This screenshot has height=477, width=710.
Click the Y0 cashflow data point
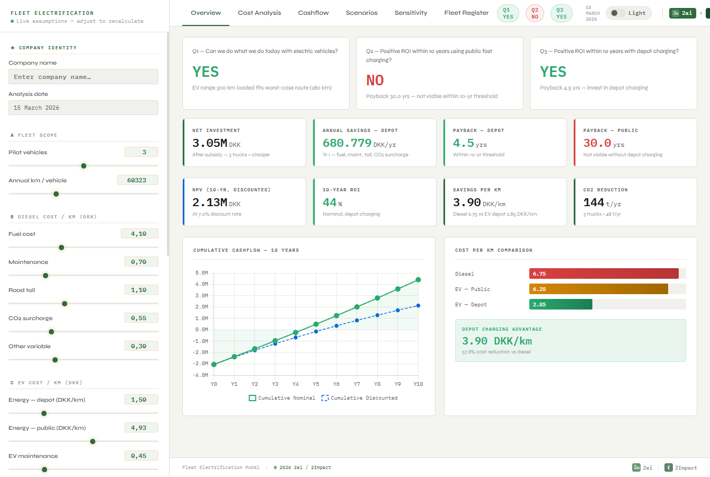pyautogui.click(x=214, y=364)
